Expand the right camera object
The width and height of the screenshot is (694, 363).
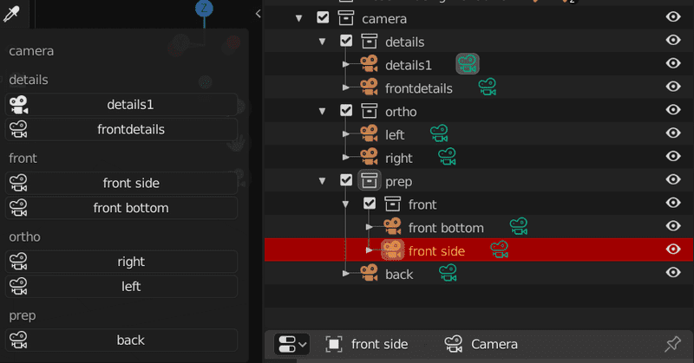click(x=346, y=157)
